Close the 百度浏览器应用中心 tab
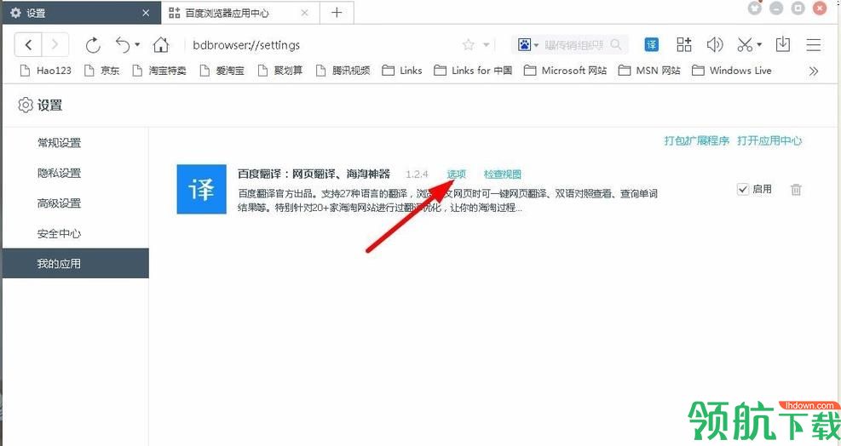The image size is (841, 446). coord(305,13)
